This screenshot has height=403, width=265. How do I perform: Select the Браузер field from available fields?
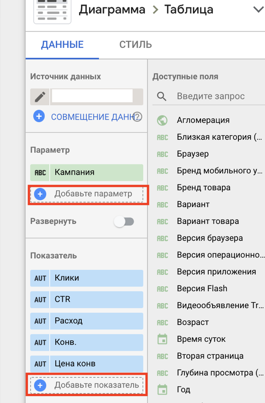[193, 154]
